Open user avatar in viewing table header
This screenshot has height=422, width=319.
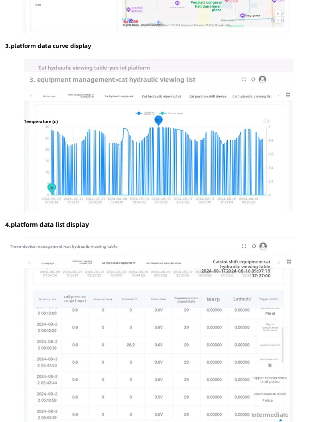[x=263, y=246]
